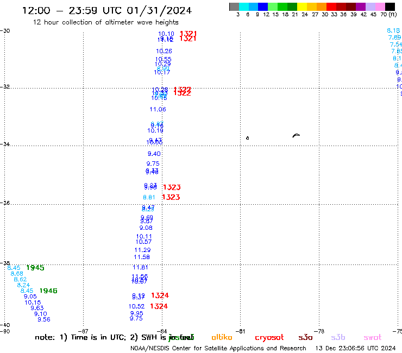Click the -34 latitude axis label
This screenshot has width=402, height=353.
pos(5,144)
